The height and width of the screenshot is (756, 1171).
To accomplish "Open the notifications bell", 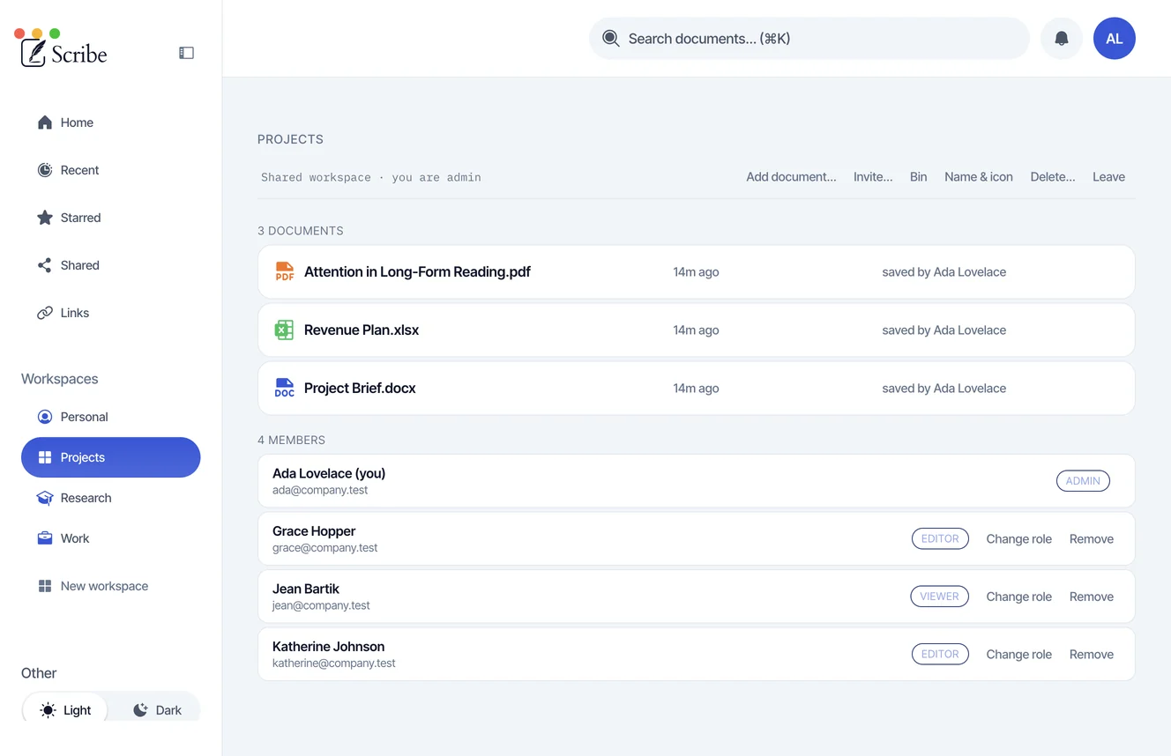I will (x=1062, y=39).
